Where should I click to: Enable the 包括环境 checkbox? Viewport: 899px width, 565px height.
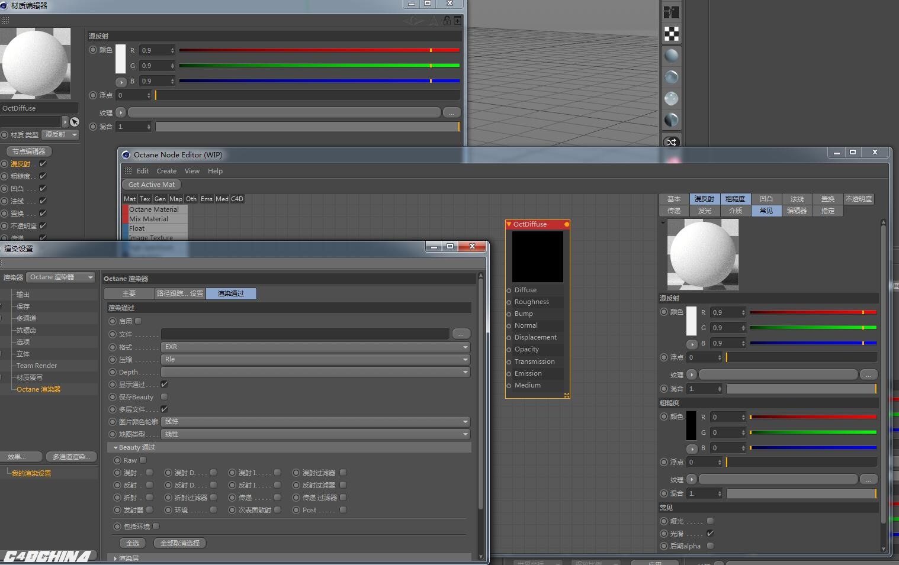[156, 527]
